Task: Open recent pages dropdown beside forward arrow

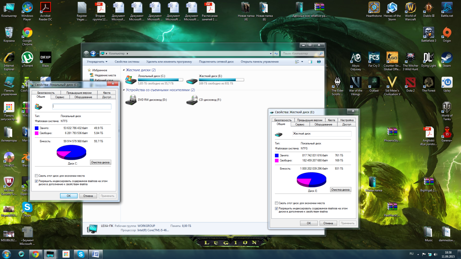Action: 98,54
